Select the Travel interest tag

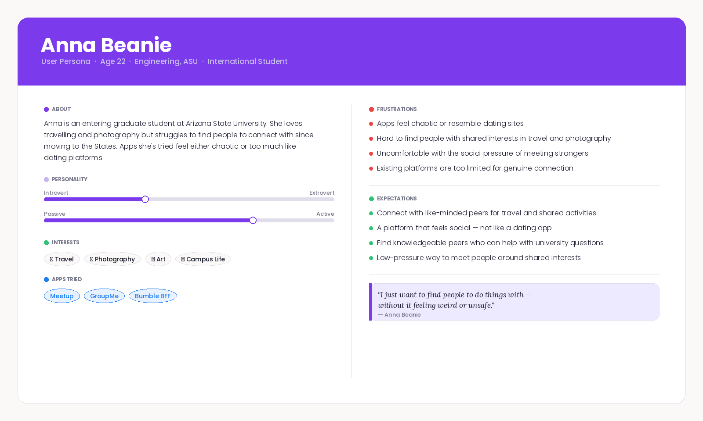pyautogui.click(x=62, y=259)
